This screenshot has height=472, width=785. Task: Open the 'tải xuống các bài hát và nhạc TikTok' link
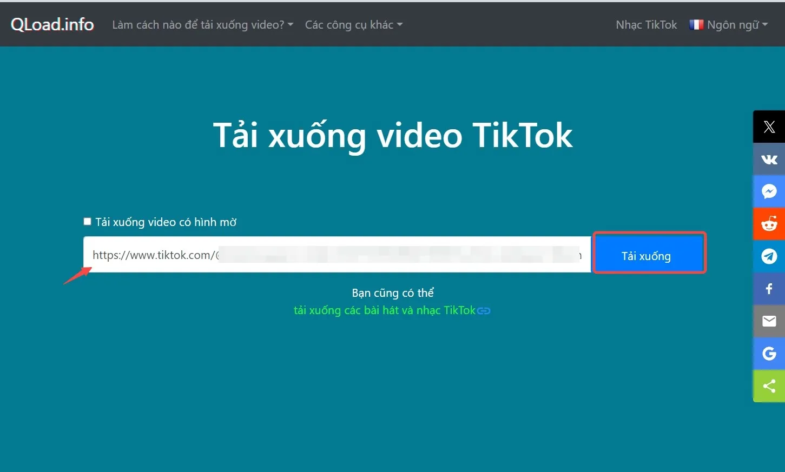385,310
